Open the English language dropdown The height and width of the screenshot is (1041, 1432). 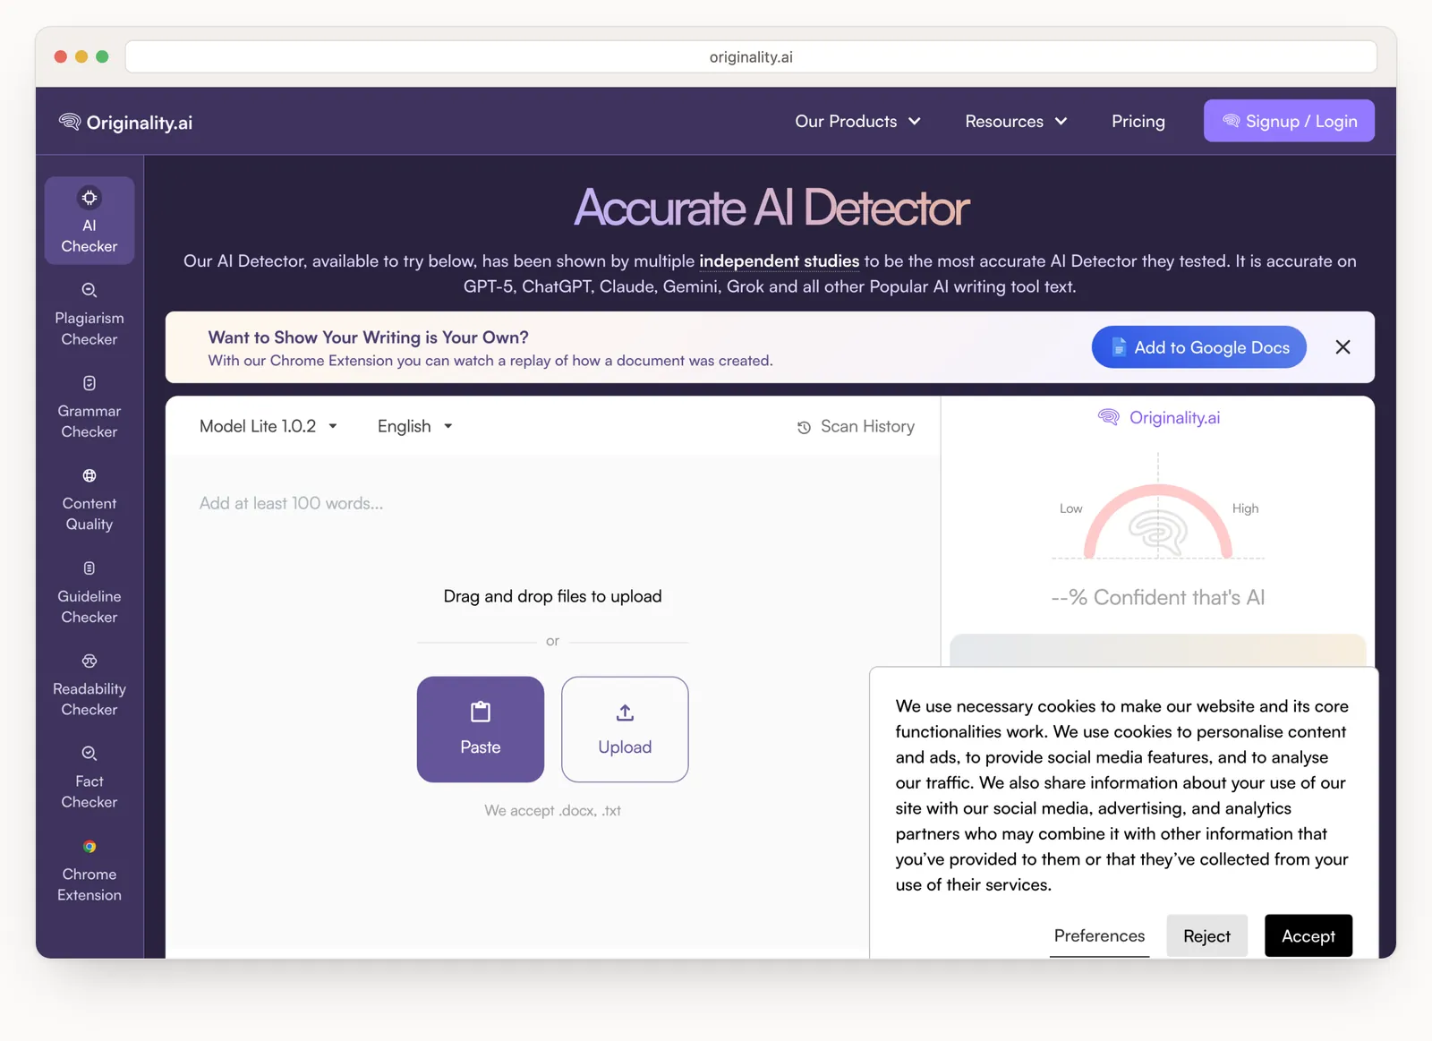[415, 426]
